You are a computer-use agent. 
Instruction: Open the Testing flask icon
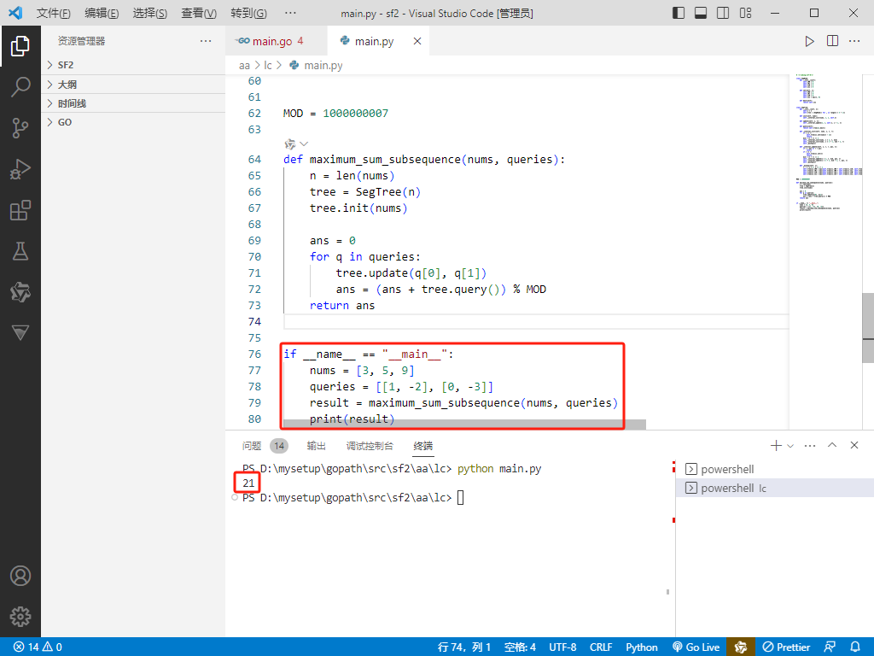coord(20,251)
